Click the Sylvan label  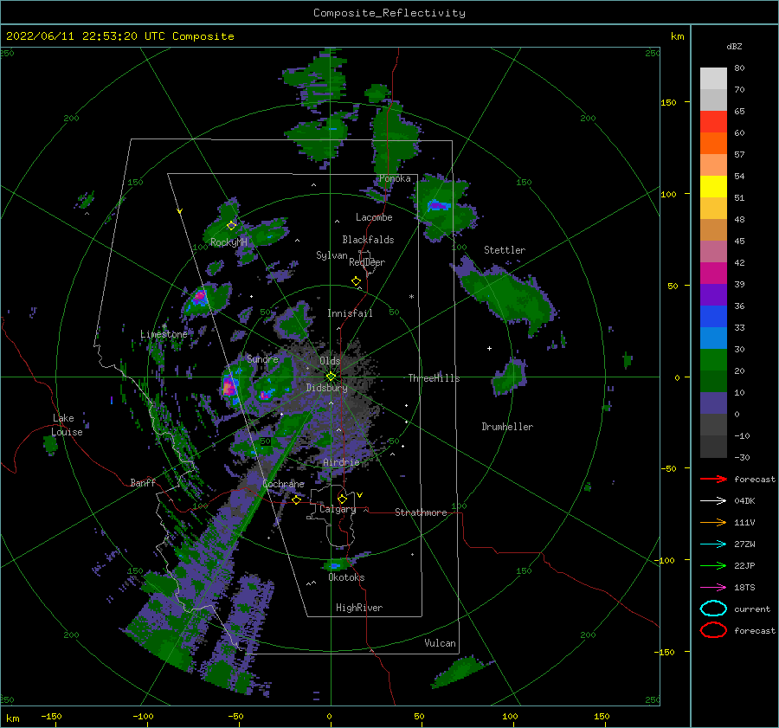coord(332,255)
